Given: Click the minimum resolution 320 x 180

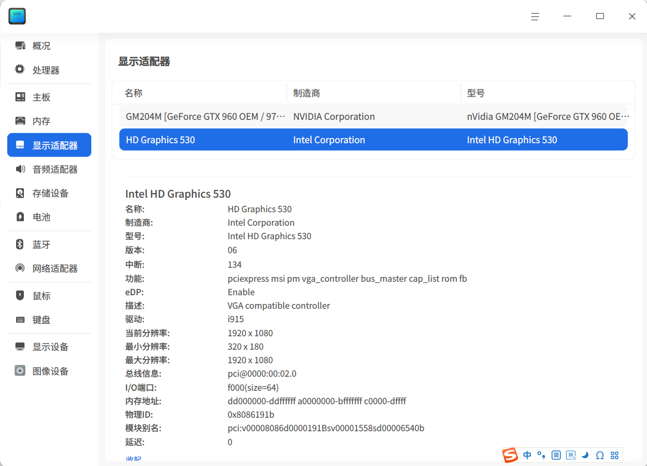Looking at the screenshot, I should tap(245, 347).
